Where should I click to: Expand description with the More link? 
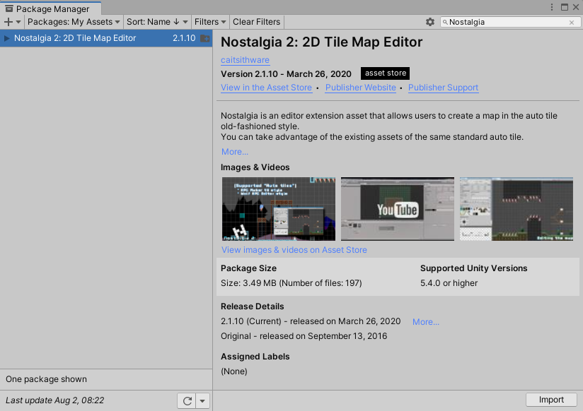point(234,152)
